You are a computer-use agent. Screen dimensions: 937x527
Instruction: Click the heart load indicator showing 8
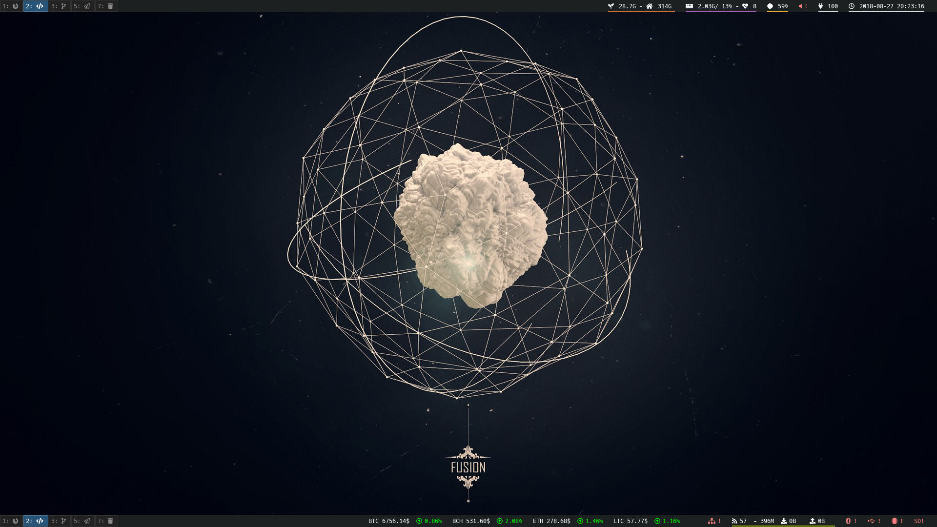click(x=749, y=6)
